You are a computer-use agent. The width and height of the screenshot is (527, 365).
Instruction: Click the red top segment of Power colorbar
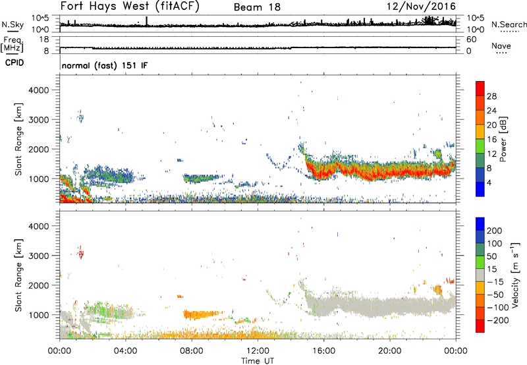tap(480, 88)
